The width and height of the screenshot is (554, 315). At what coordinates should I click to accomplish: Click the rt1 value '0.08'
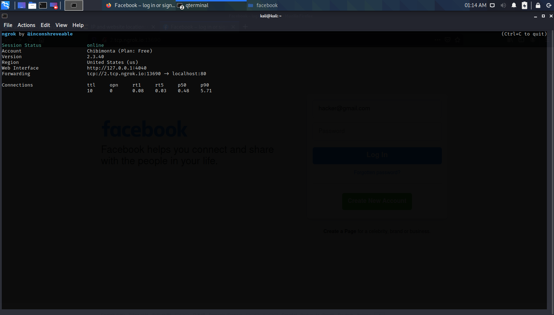138,91
